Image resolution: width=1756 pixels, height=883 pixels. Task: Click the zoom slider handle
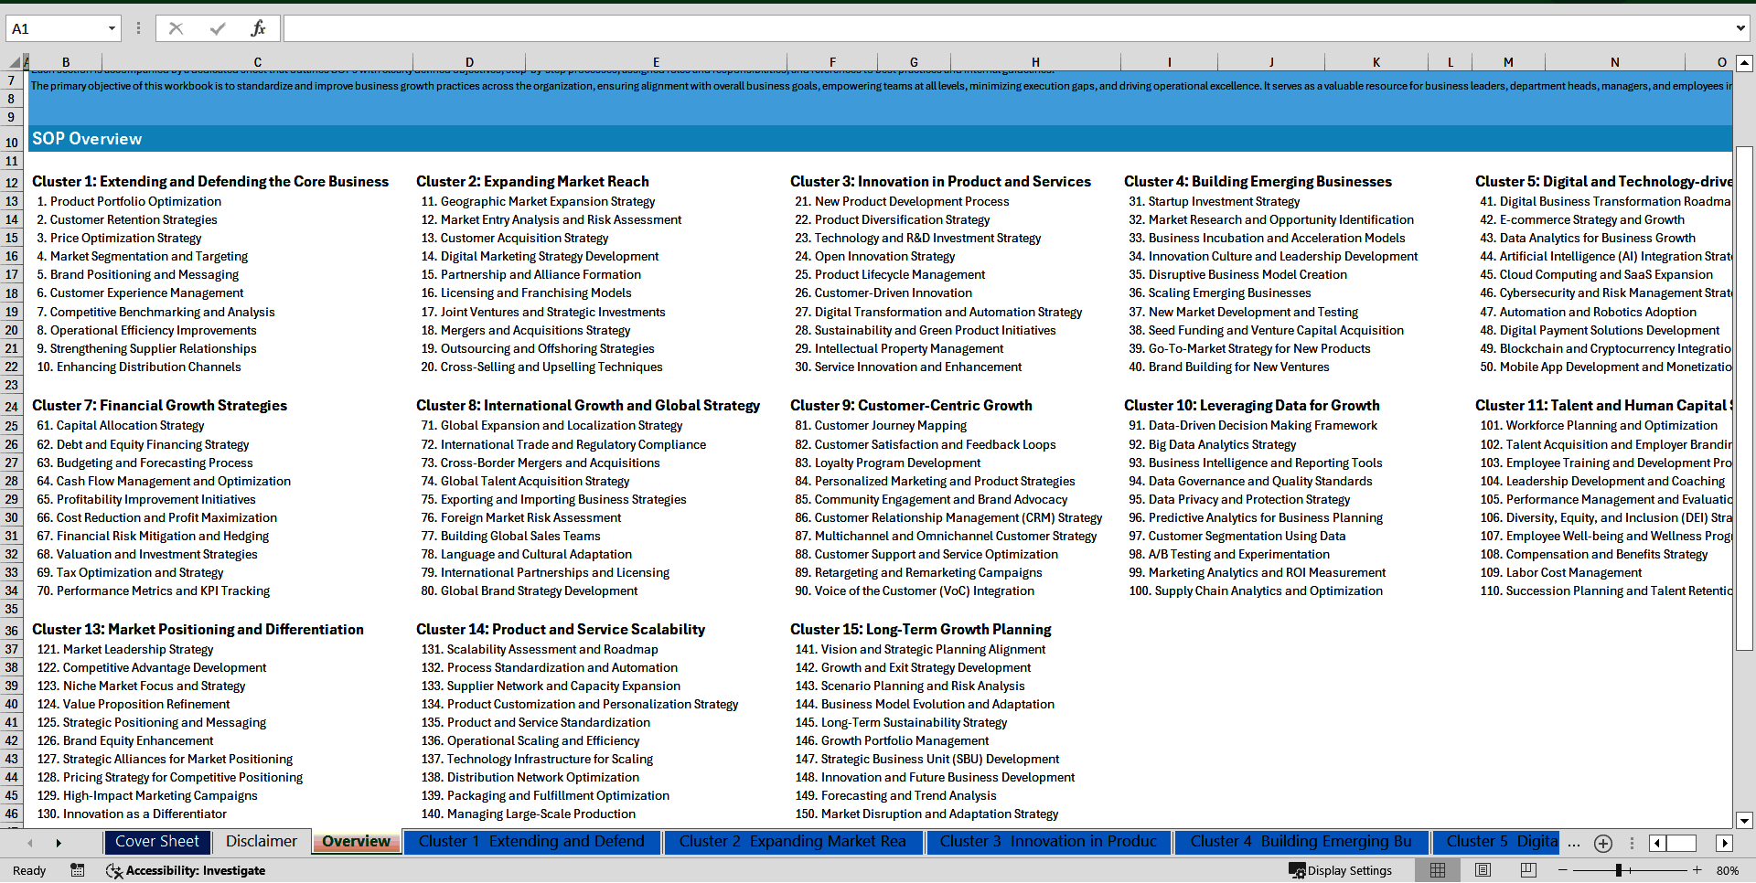1619,870
